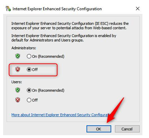Enable On (Recommended) radio for Administrators
This screenshot has height=138, width=149.
point(29,56)
